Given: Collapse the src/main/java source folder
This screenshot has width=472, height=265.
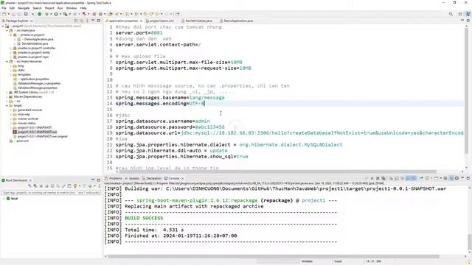Looking at the screenshot, I should coord(7,30).
